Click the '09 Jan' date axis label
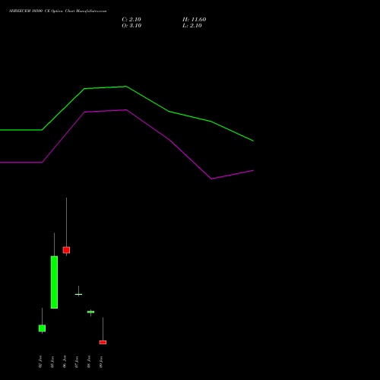 (101, 362)
